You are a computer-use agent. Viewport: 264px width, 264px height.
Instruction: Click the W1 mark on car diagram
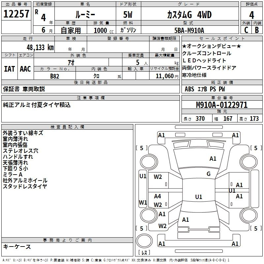pyautogui.click(x=143, y=202)
